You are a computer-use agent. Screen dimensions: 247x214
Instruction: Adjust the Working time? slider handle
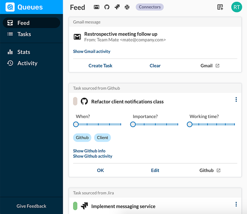190,124
